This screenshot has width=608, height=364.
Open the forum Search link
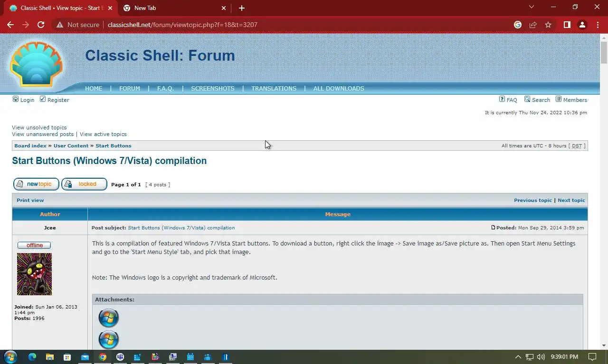[x=541, y=100]
